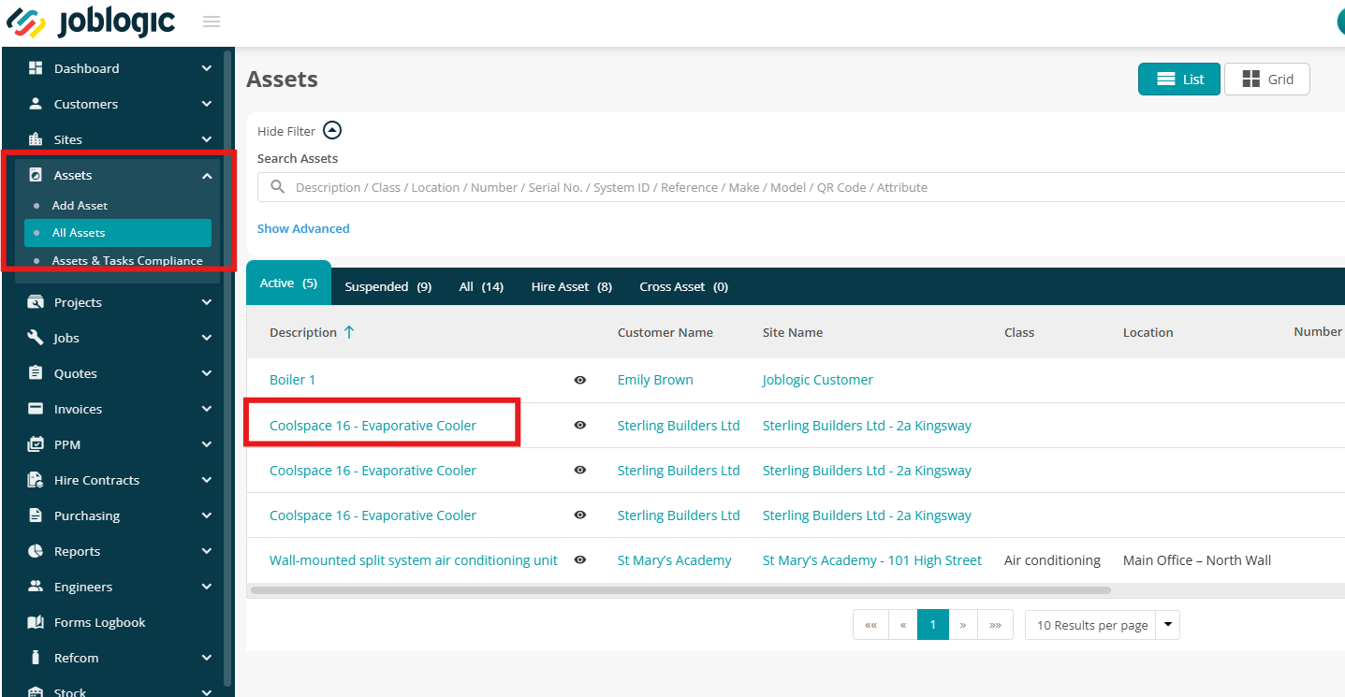Toggle the hamburger sidebar menu icon
The height and width of the screenshot is (697, 1345).
click(x=212, y=22)
